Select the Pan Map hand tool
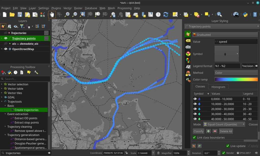 pos(52,14)
